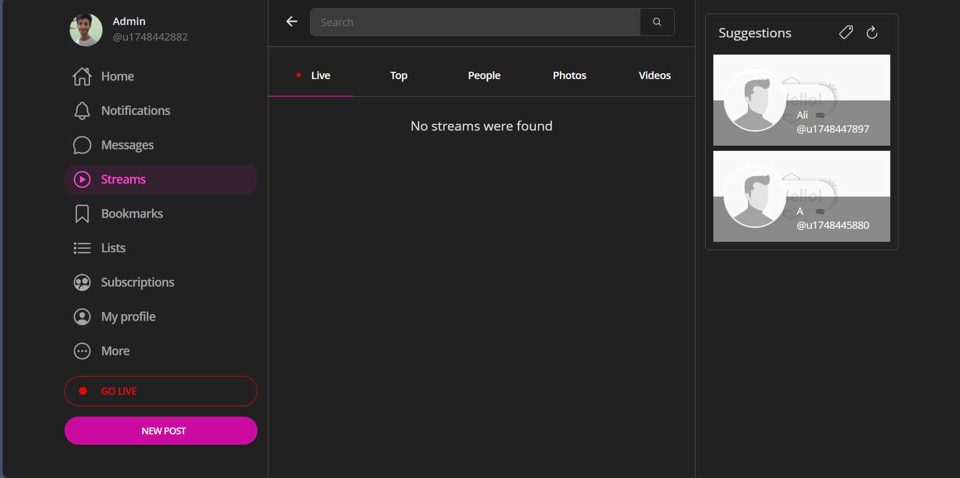This screenshot has width=960, height=478.
Task: Open the Messages menu label
Action: coord(127,145)
